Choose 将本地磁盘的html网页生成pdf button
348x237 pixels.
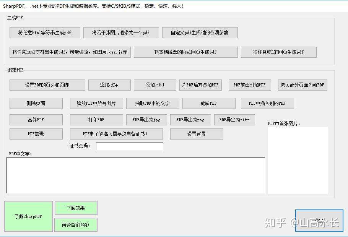(x=185, y=52)
